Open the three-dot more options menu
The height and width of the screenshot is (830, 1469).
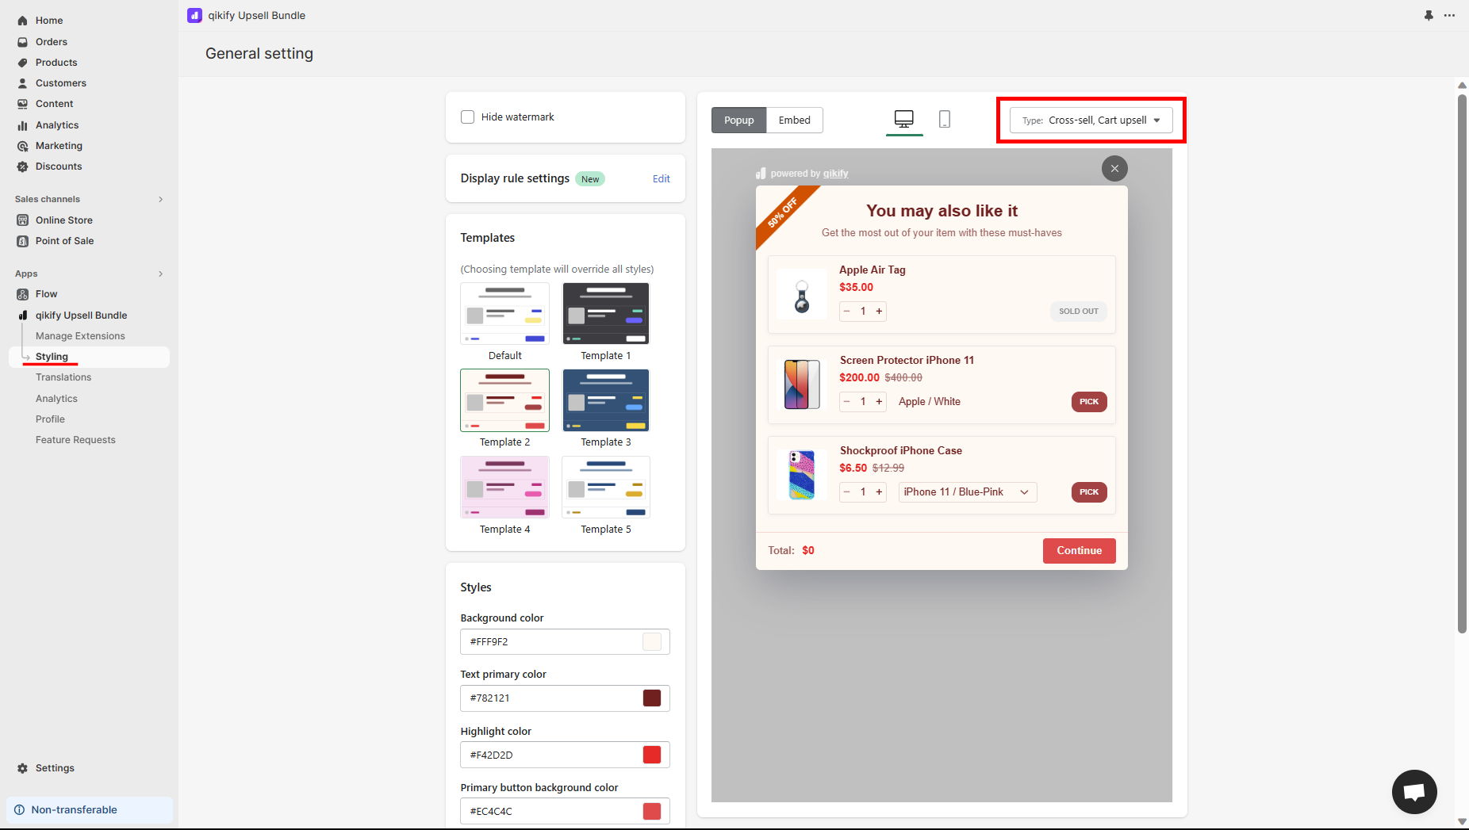click(x=1449, y=15)
